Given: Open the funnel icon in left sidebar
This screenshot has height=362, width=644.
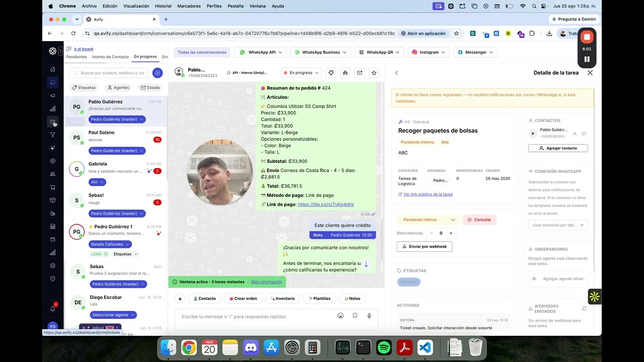Looking at the screenshot, I should click(53, 135).
